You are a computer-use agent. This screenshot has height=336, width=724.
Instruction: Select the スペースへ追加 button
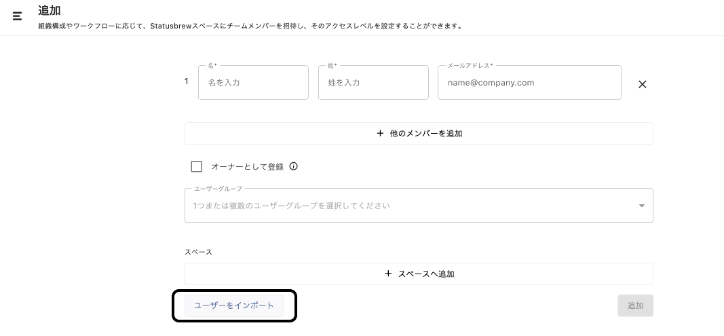[x=419, y=274]
